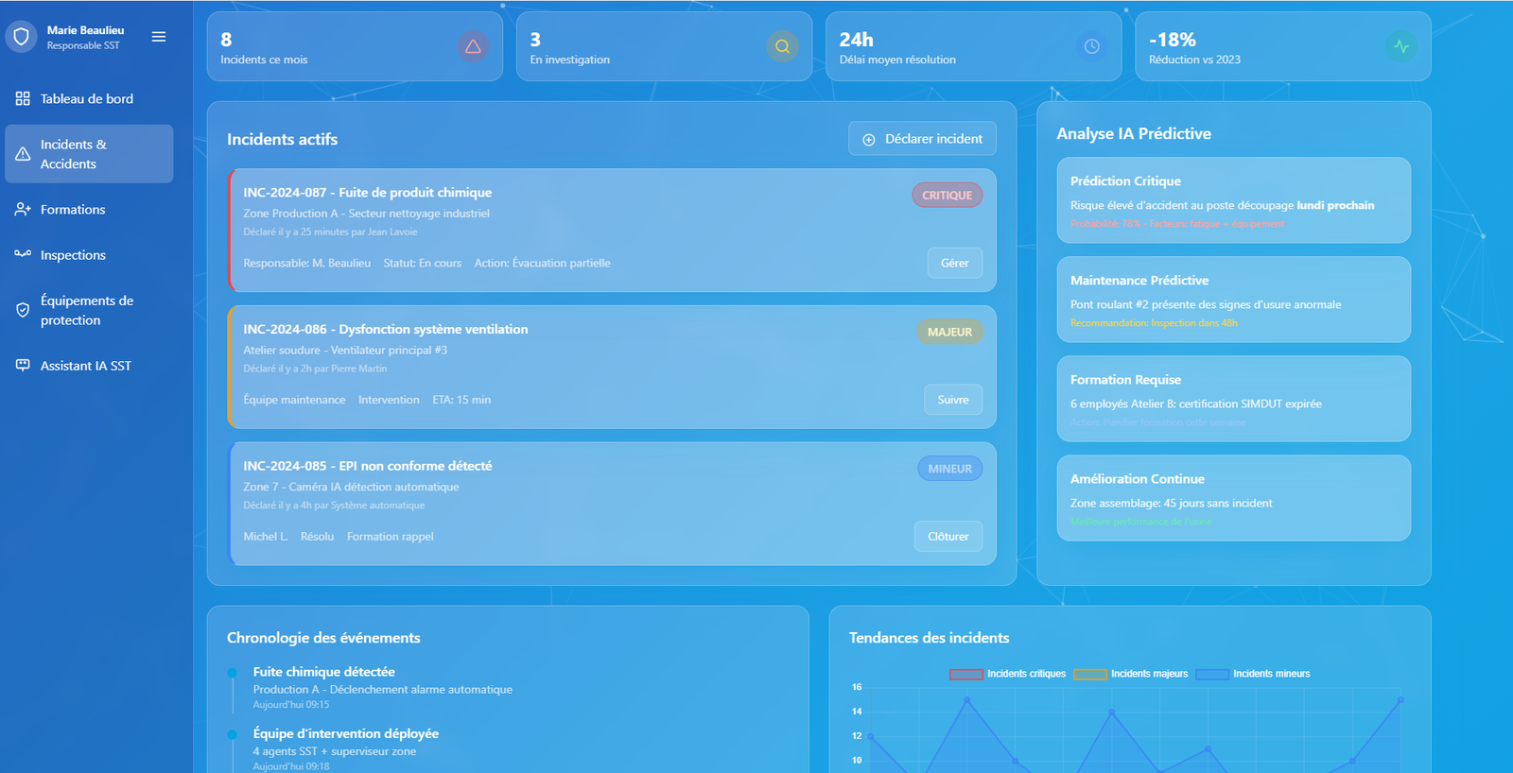Screen dimensions: 1513x773
Task: Open Équipements de protection page
Action: pos(87,310)
